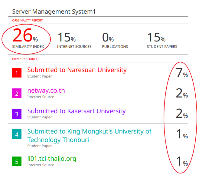The width and height of the screenshot is (199, 175).
Task: Click the 2% value for netway.co.th
Action: click(x=182, y=93)
